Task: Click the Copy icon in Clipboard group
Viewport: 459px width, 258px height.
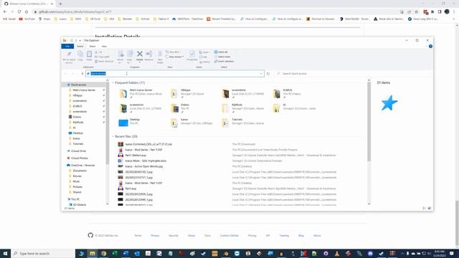Action: [x=80, y=56]
